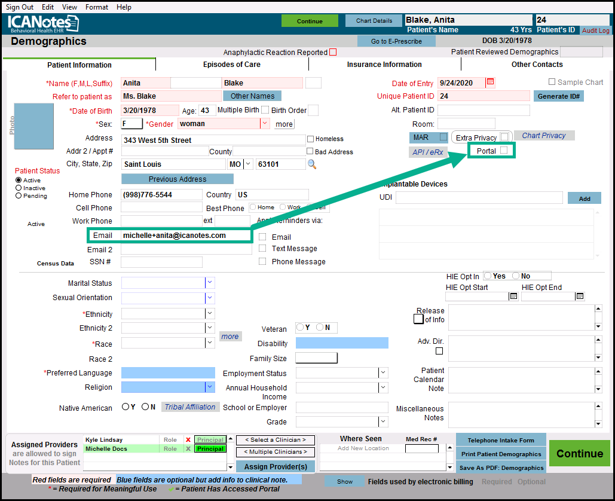Open the HIE Opt Start calendar picker
Image resolution: width=615 pixels, height=501 pixels.
coord(513,296)
